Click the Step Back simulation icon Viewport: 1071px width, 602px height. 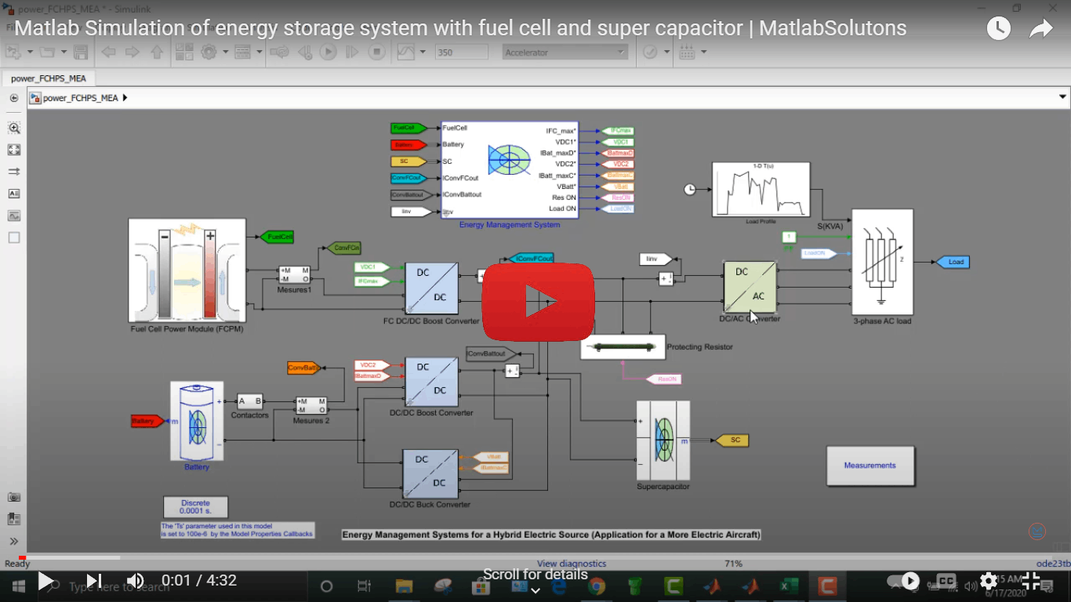[x=305, y=53]
